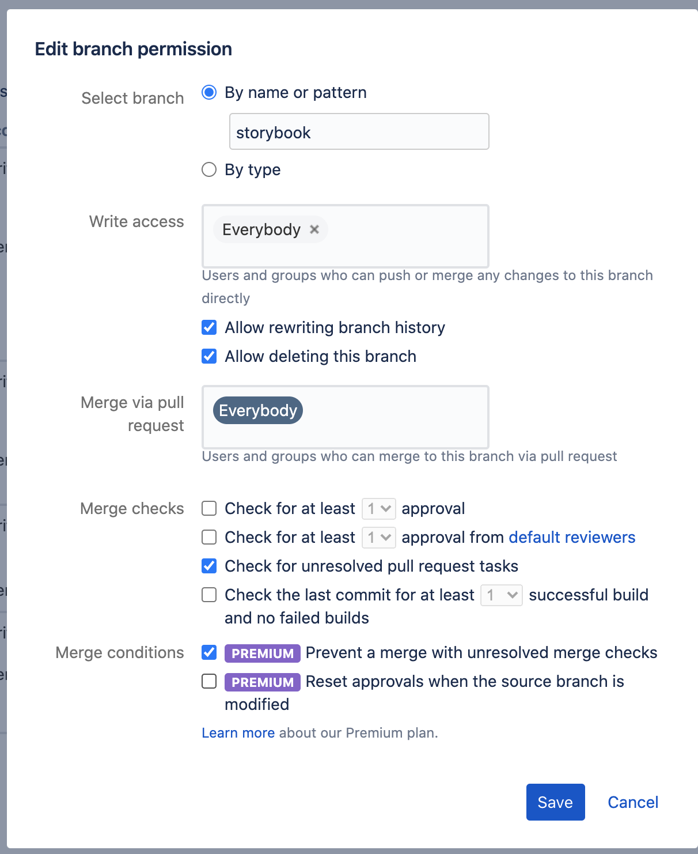Select the Everybody tag in Merge via pull request
This screenshot has height=854, width=698.
click(258, 410)
